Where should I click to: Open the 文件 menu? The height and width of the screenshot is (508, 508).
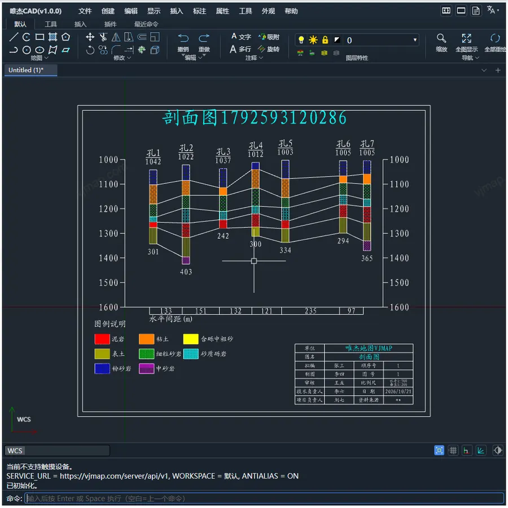tap(85, 11)
